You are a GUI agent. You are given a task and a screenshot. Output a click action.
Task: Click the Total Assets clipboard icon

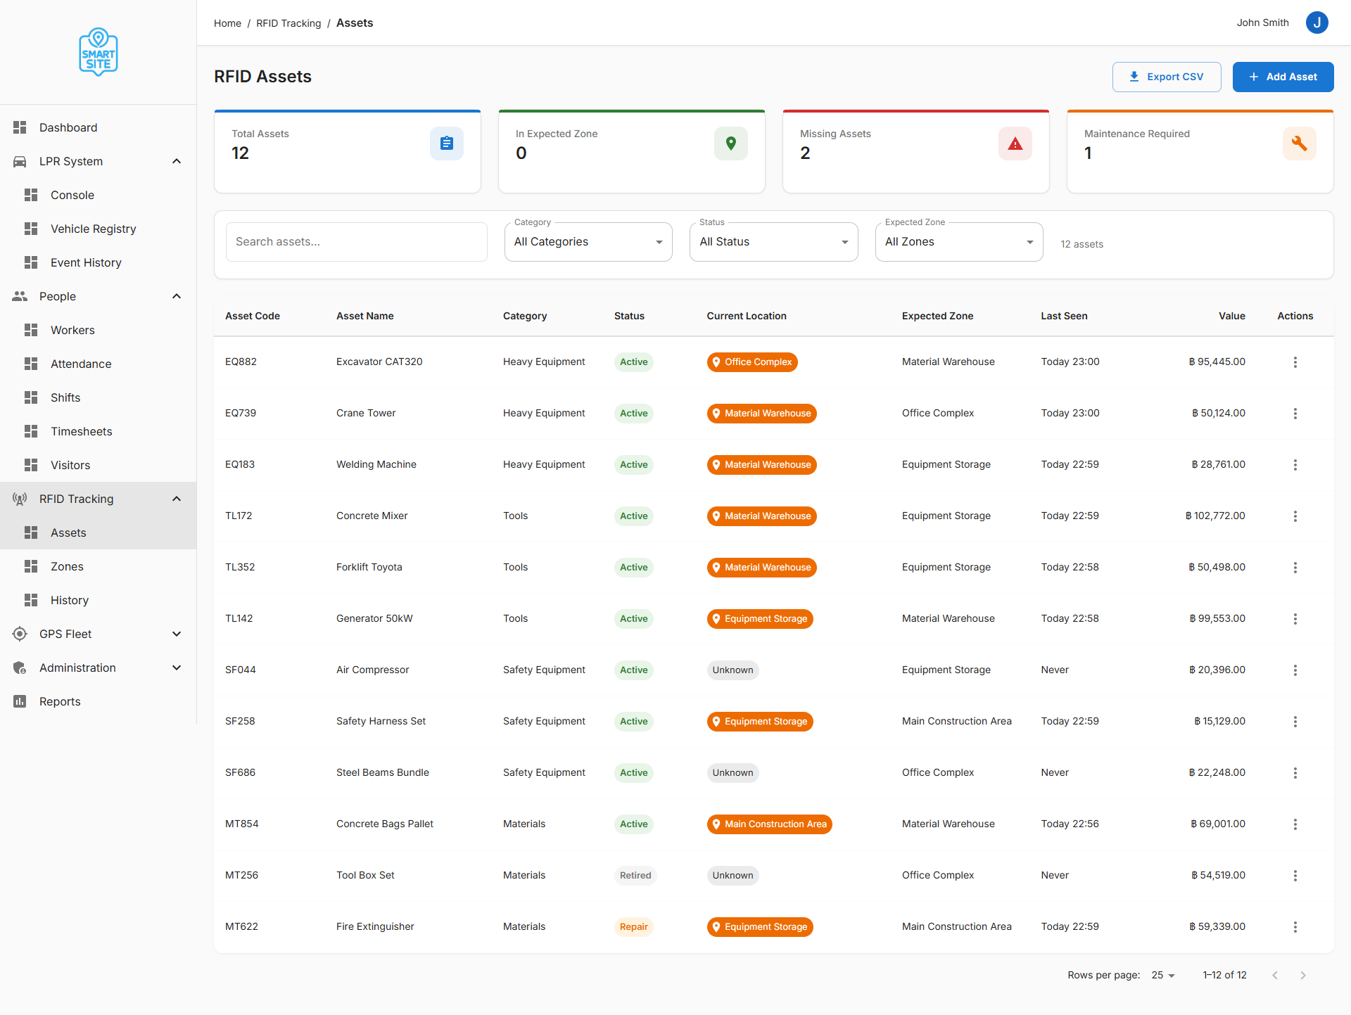pyautogui.click(x=447, y=143)
